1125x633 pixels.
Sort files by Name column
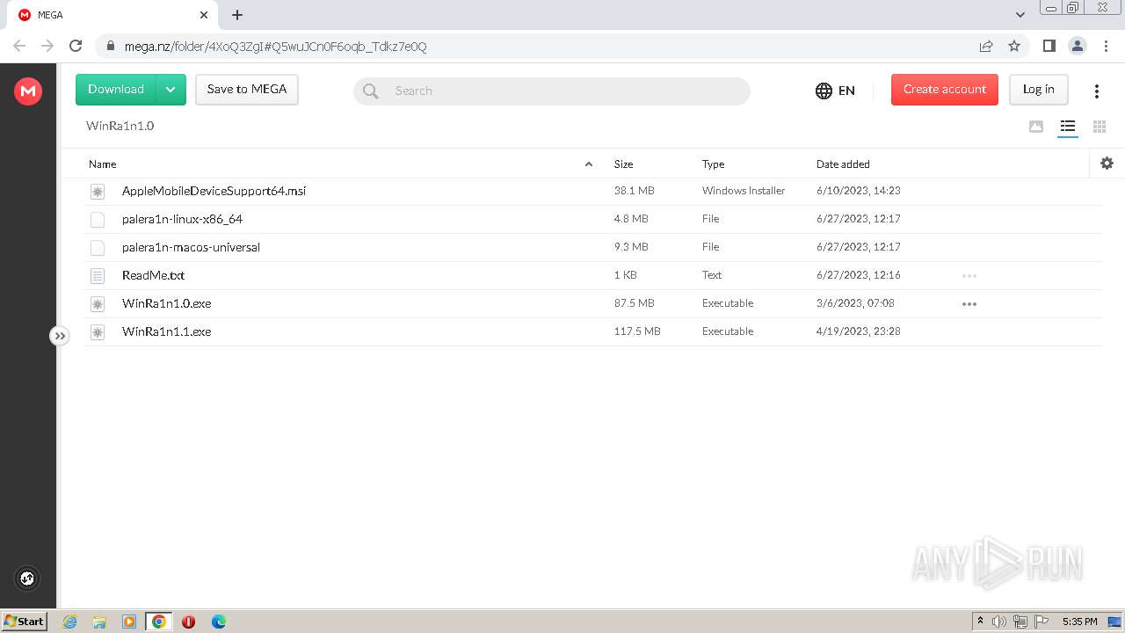103,164
